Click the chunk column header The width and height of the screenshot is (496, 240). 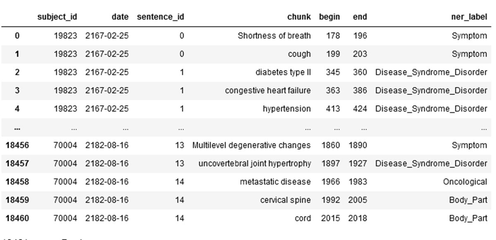click(299, 17)
